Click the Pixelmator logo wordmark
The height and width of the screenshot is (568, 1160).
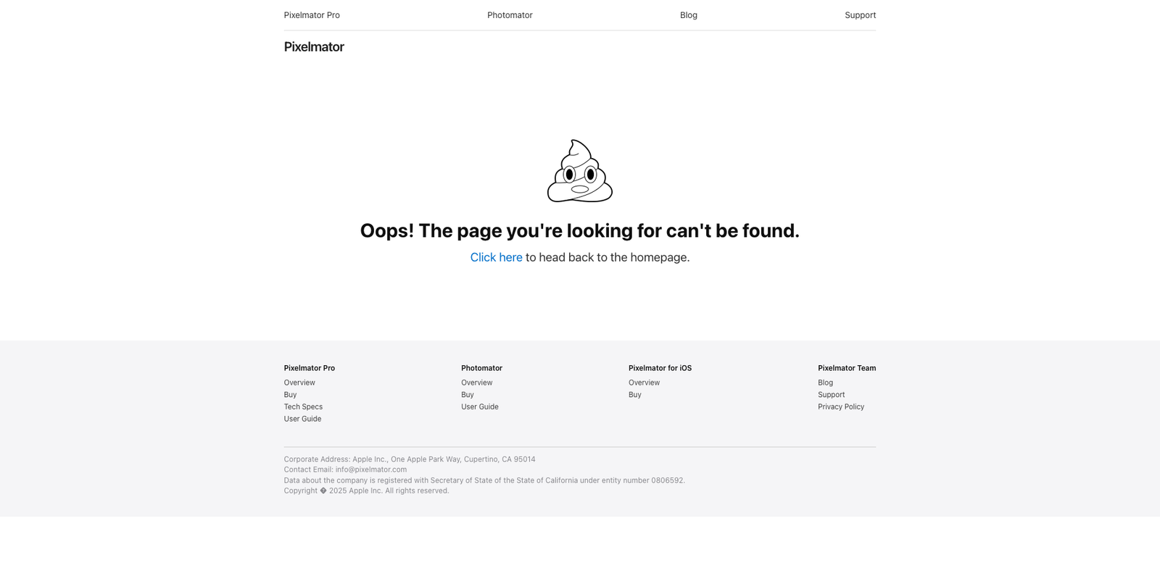(x=314, y=47)
